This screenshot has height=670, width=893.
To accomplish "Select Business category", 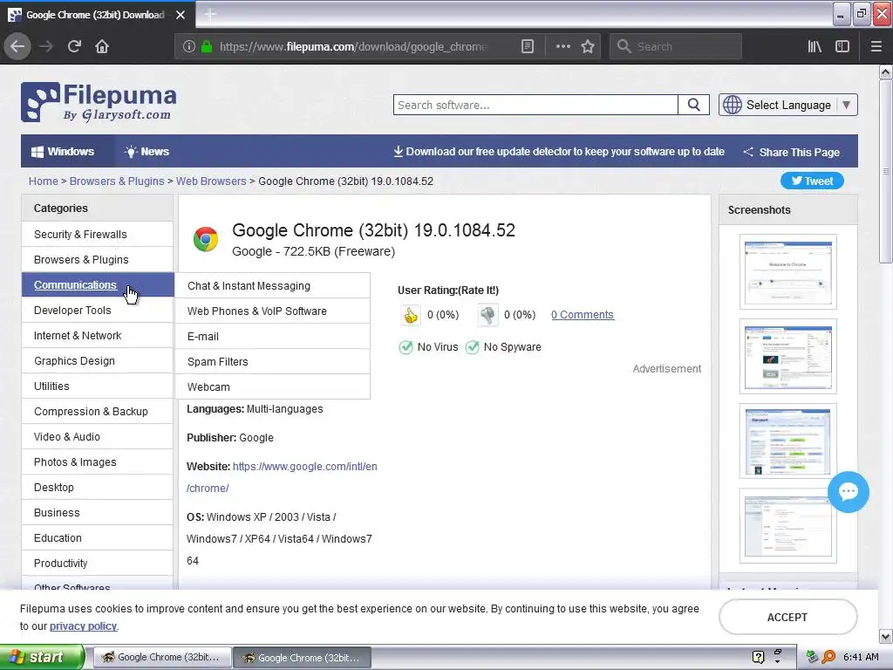I will tap(98, 513).
